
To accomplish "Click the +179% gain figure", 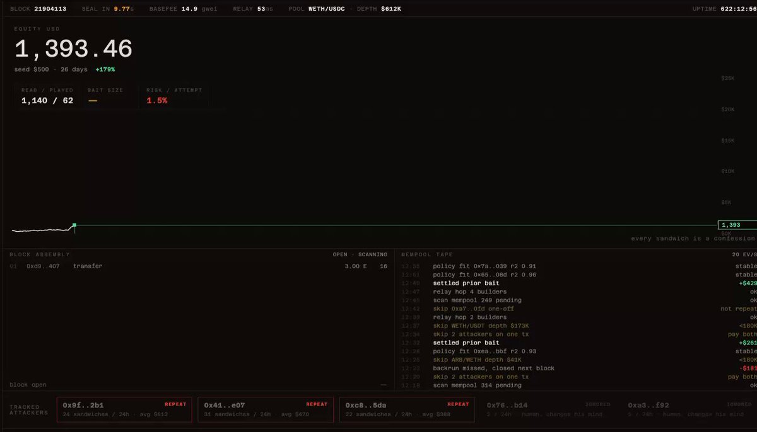I will click(x=105, y=69).
